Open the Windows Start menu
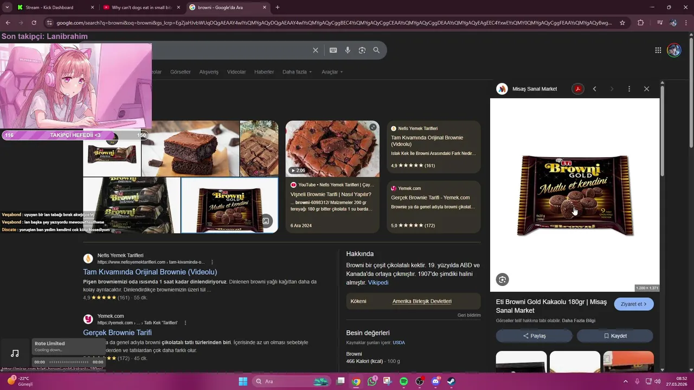 point(243,381)
